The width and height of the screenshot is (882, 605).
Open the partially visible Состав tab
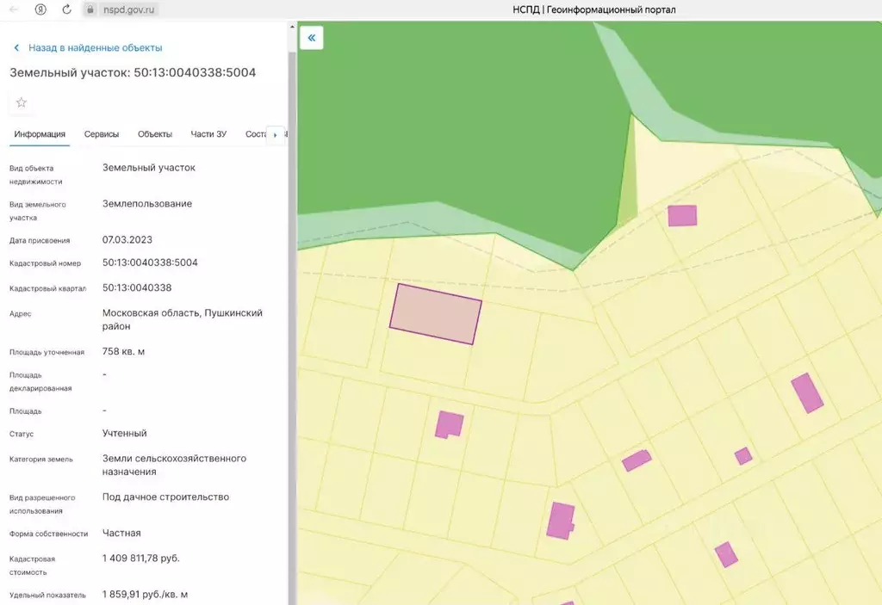pos(256,133)
